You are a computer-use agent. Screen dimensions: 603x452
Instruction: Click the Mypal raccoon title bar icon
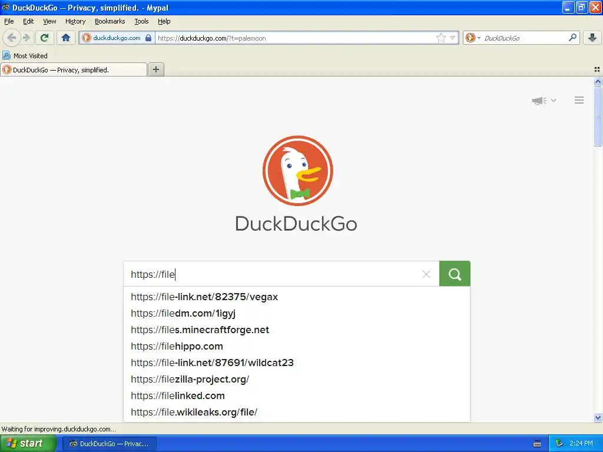[5, 7]
